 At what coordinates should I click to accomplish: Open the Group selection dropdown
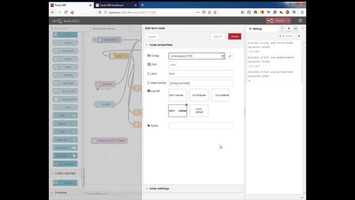pos(196,56)
